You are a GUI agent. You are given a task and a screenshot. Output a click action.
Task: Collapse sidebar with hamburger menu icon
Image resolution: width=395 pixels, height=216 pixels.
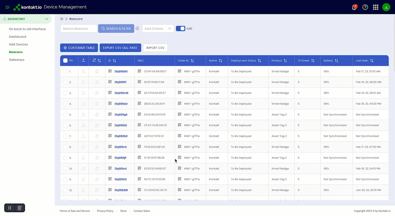7,7
